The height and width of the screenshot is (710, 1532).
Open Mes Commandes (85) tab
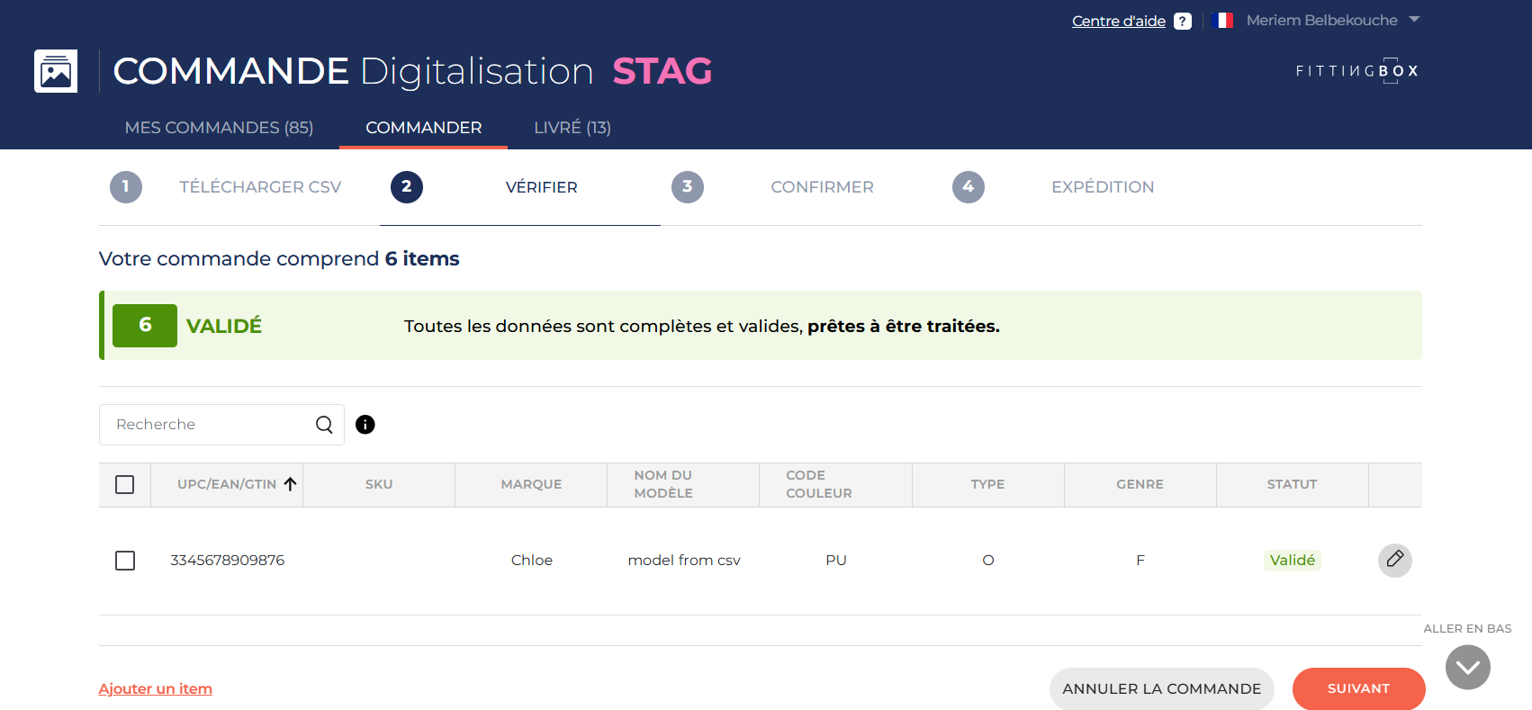pos(219,128)
